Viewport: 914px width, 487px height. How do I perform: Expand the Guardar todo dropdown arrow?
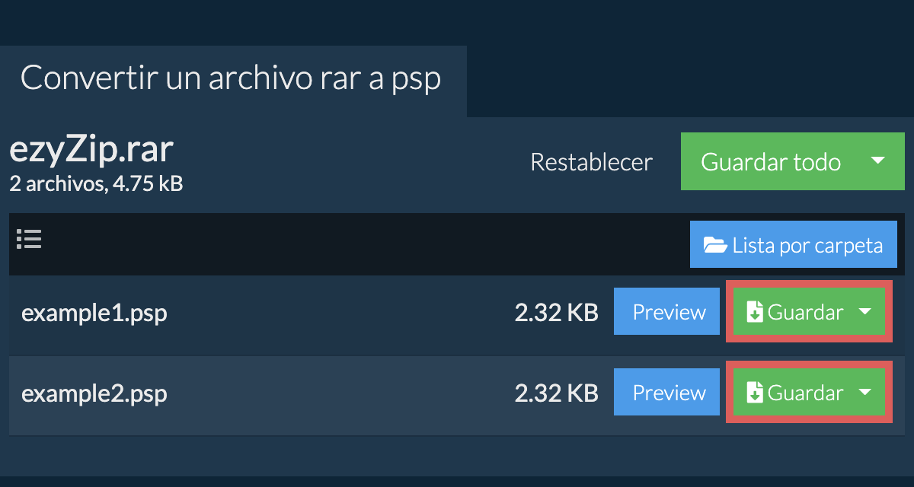(877, 161)
